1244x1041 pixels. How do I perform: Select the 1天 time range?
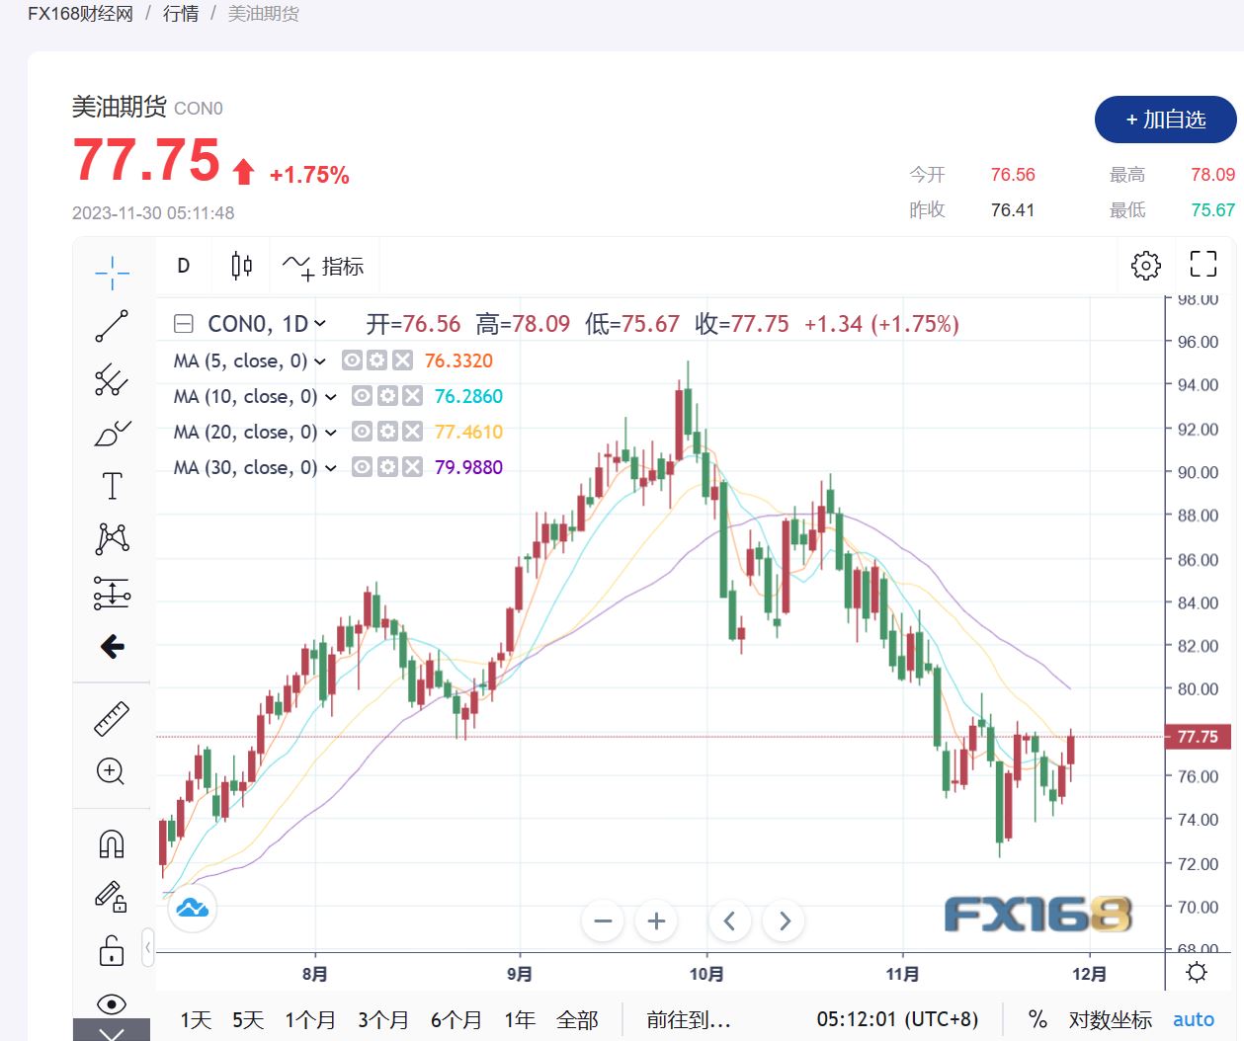click(x=196, y=1020)
